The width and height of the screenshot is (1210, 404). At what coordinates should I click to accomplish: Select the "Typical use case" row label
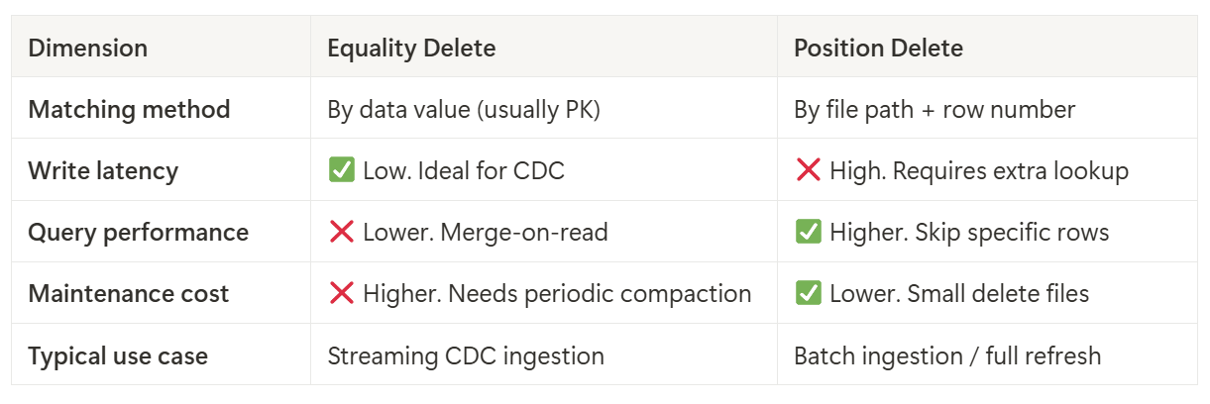click(118, 354)
